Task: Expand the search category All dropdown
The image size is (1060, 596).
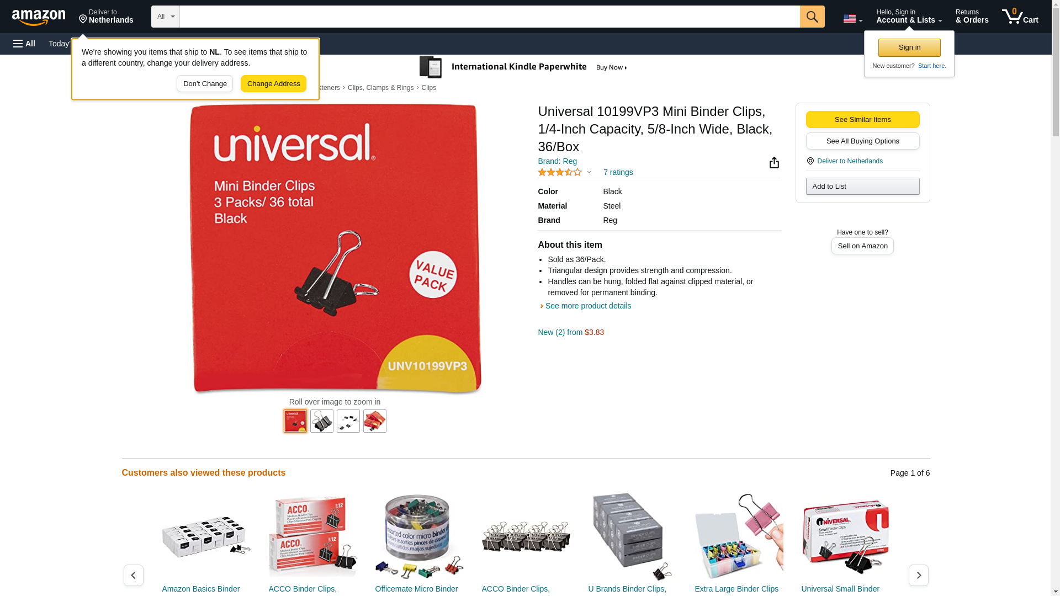Action: (x=166, y=17)
